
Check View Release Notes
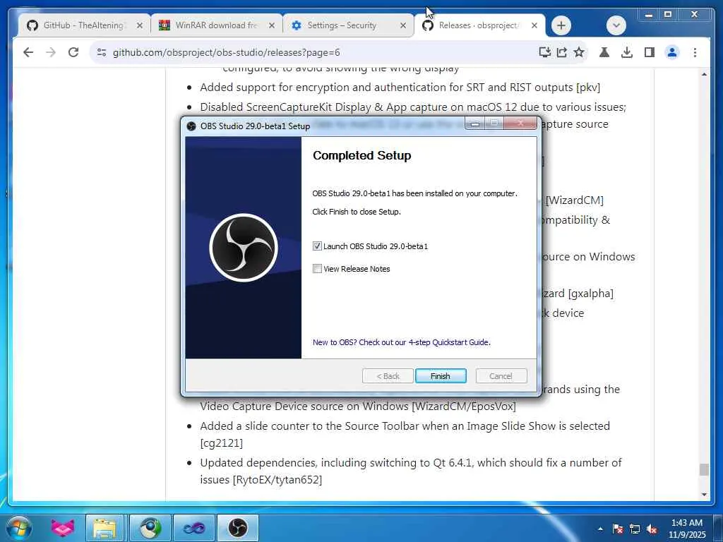coord(317,269)
